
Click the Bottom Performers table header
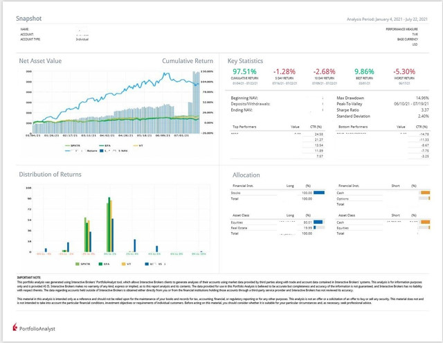(x=353, y=127)
